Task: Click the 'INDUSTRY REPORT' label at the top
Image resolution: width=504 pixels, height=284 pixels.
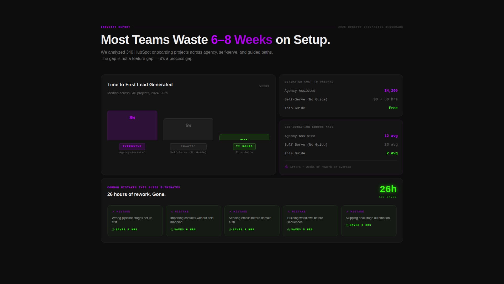Action: [115, 27]
